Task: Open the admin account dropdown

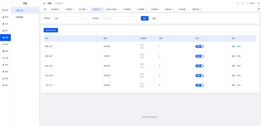Action: (253, 3)
